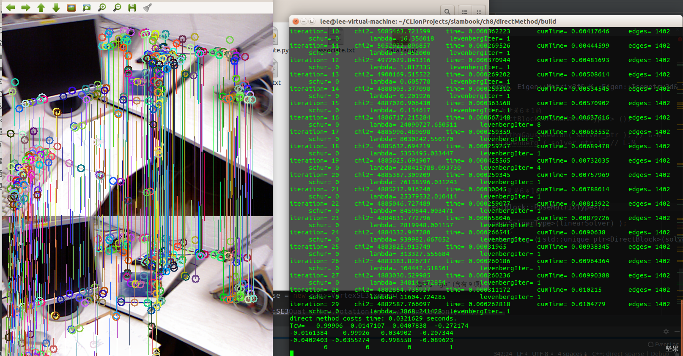Image resolution: width=683 pixels, height=356 pixels.
Task: Zoom out with the minus magnifier
Action: pos(117,8)
